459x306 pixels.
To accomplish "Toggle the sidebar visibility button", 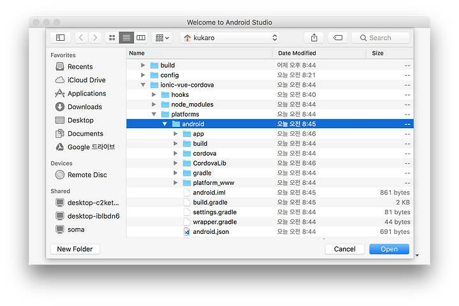I will pos(61,38).
